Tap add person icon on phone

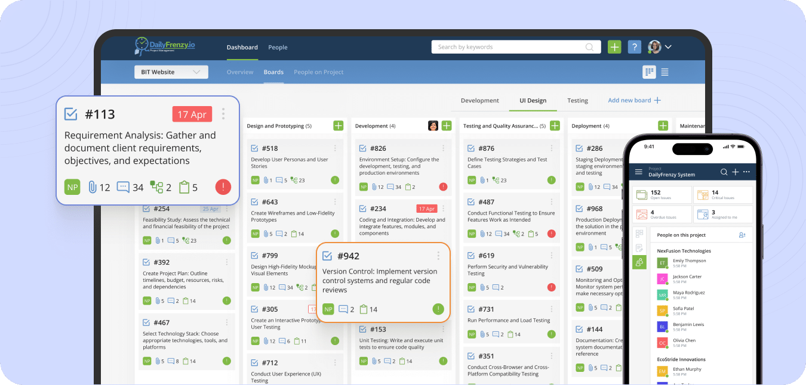pyautogui.click(x=742, y=235)
